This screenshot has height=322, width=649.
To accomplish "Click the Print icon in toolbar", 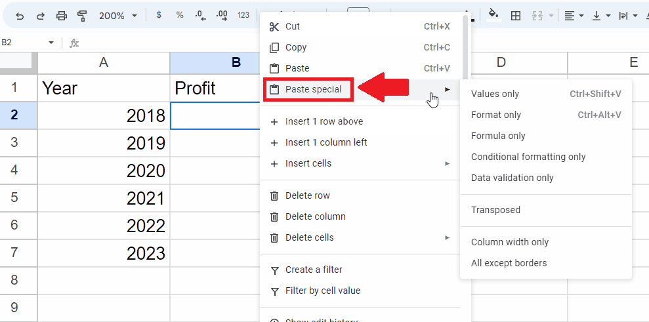I will [x=61, y=16].
